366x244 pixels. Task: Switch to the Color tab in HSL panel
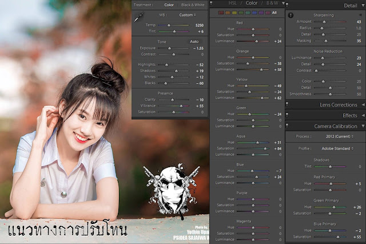[x=252, y=3]
